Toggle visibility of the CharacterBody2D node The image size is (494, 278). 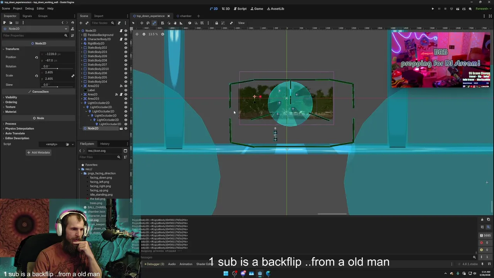point(125,39)
